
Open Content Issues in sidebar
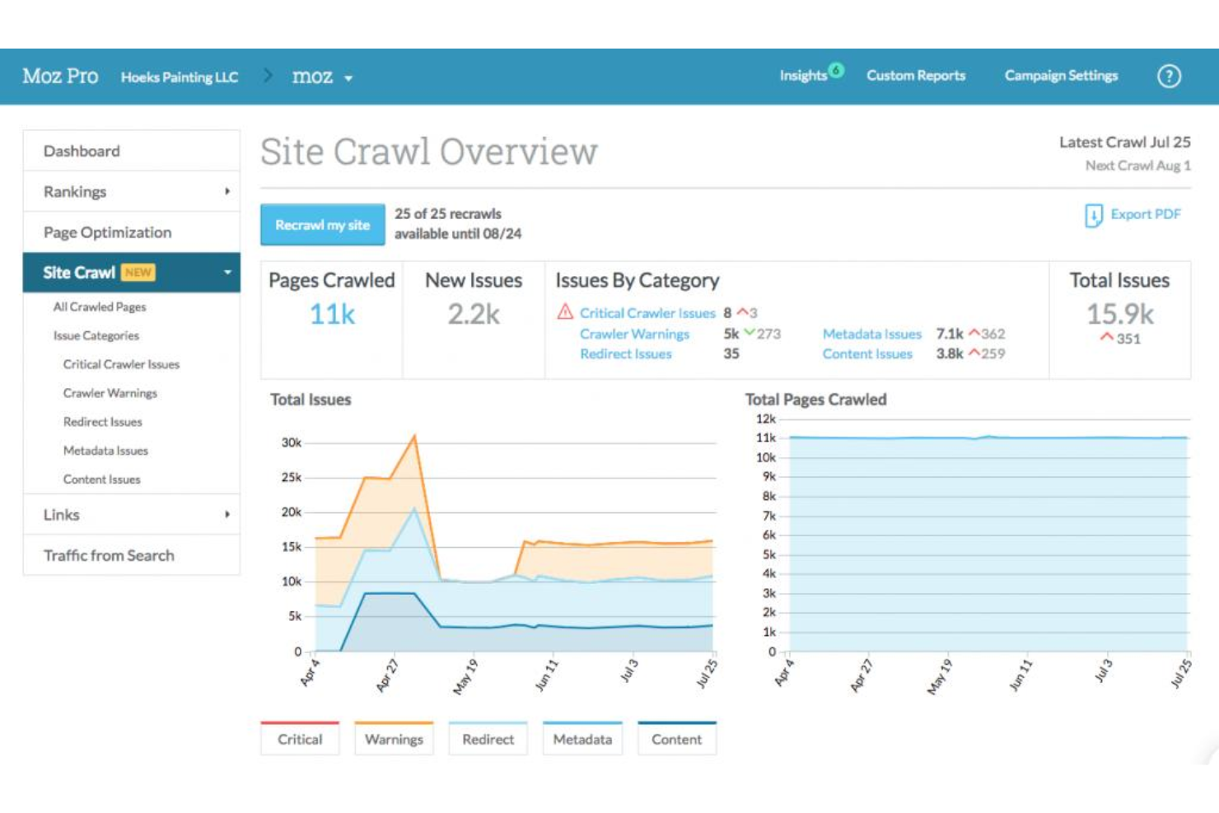(102, 479)
